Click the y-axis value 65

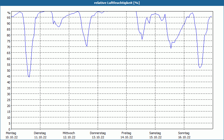click(9, 53)
